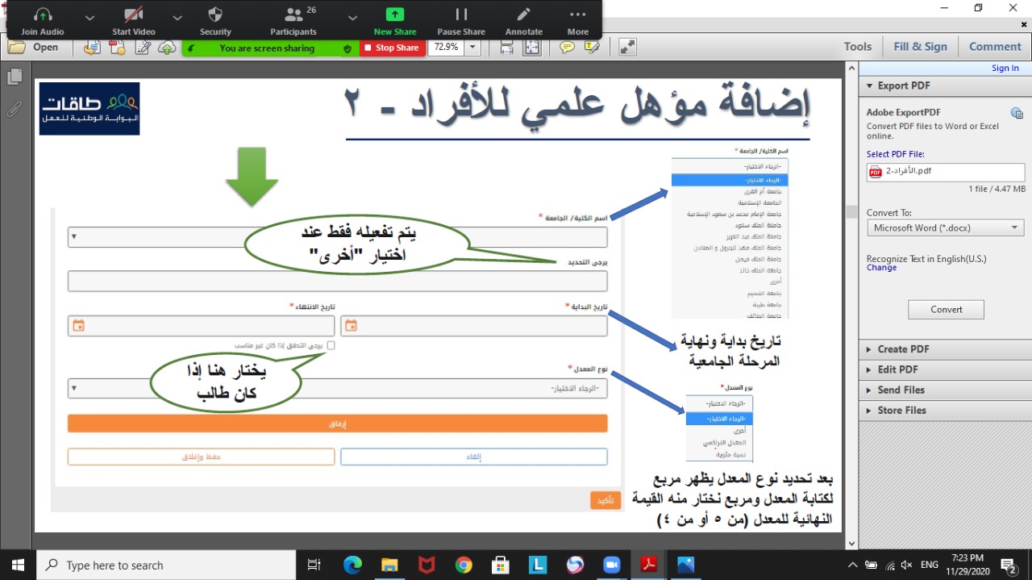Collapse the Export PDF section
1032x580 pixels.
click(x=903, y=86)
